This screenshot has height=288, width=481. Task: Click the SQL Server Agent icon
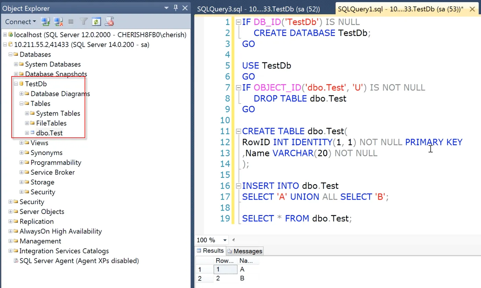click(x=16, y=261)
